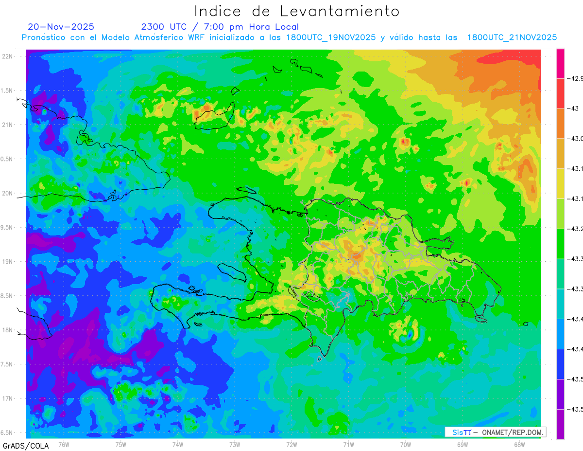Pick the magenta swatch topping the legend
Screen dimensions: 583x451
coord(560,64)
